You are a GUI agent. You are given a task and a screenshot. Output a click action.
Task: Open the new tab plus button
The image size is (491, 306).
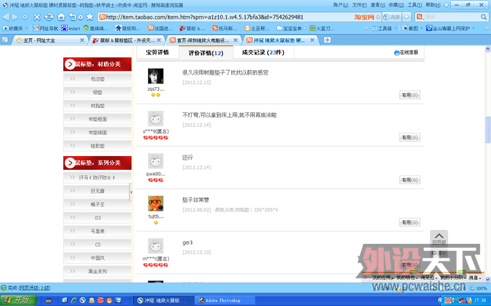coord(328,40)
